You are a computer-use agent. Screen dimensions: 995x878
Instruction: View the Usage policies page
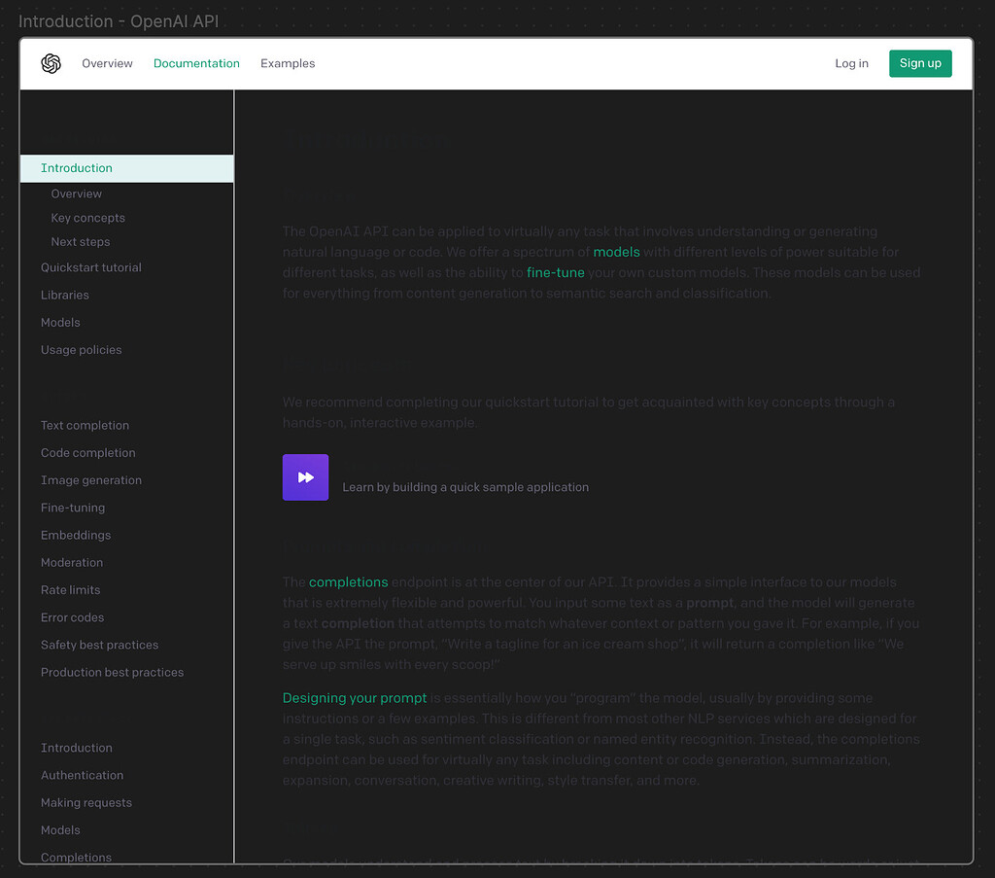click(x=81, y=349)
